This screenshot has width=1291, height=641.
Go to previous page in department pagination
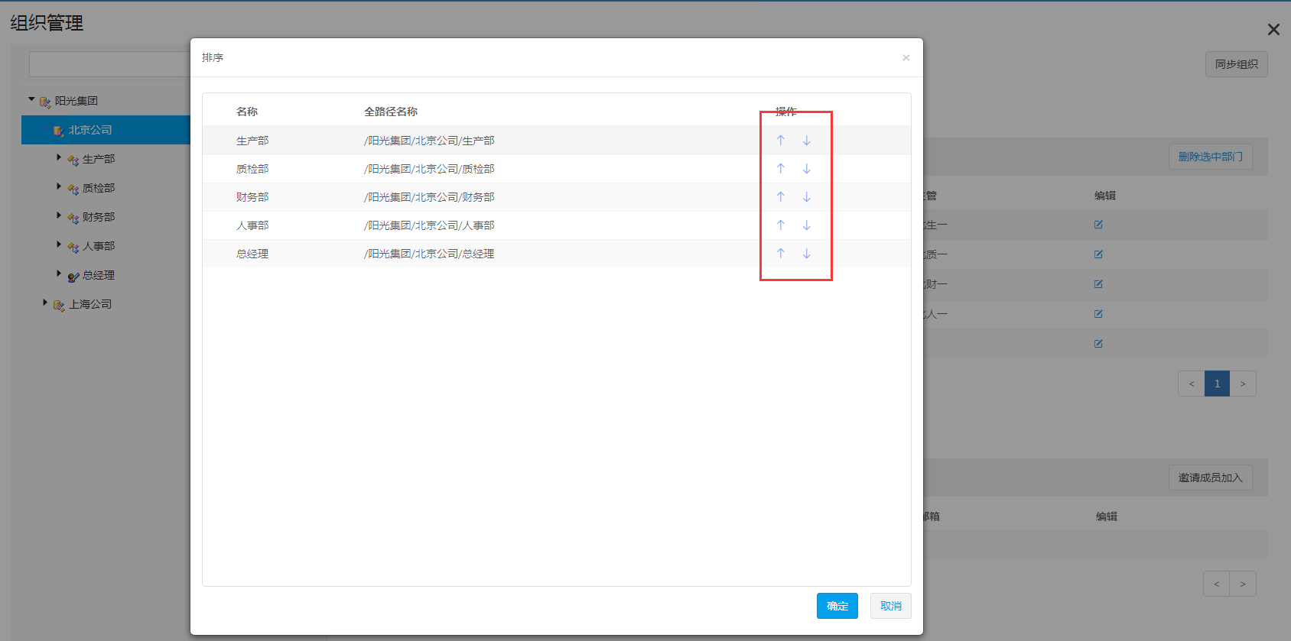pyautogui.click(x=1192, y=384)
